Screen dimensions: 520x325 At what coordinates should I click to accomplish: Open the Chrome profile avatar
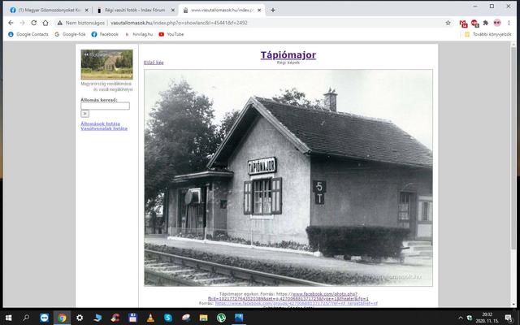(497, 23)
